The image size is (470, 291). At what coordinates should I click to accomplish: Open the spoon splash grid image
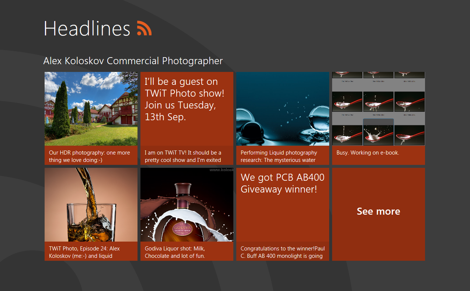point(379,109)
